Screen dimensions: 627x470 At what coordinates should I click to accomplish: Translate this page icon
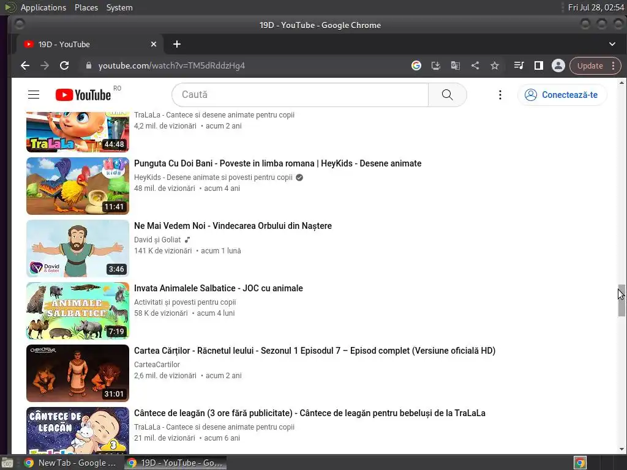click(x=456, y=65)
